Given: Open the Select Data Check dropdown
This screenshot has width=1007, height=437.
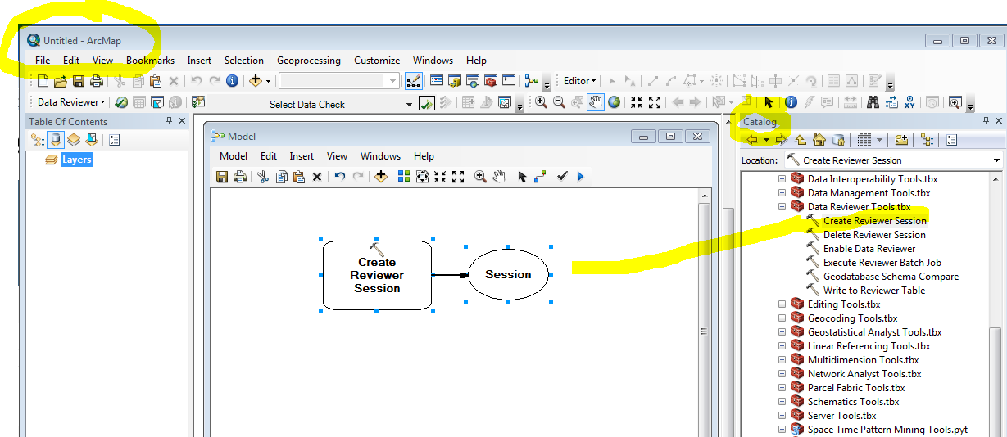Looking at the screenshot, I should (409, 105).
